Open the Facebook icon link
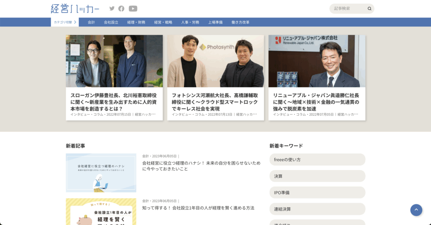The height and width of the screenshot is (225, 431). coord(121,8)
